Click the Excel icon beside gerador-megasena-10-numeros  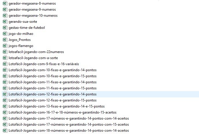[x=5, y=16]
